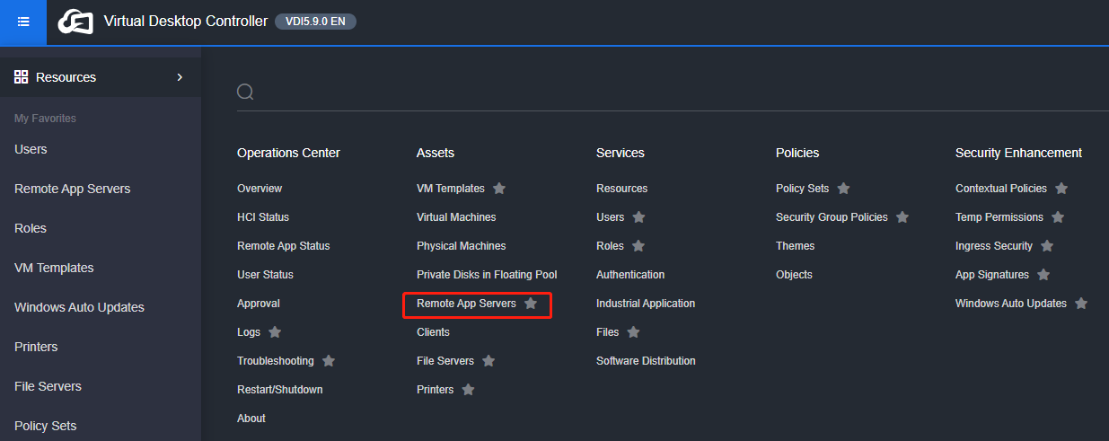This screenshot has width=1109, height=441.
Task: Select Printers in My Favorites sidebar
Action: (x=36, y=347)
